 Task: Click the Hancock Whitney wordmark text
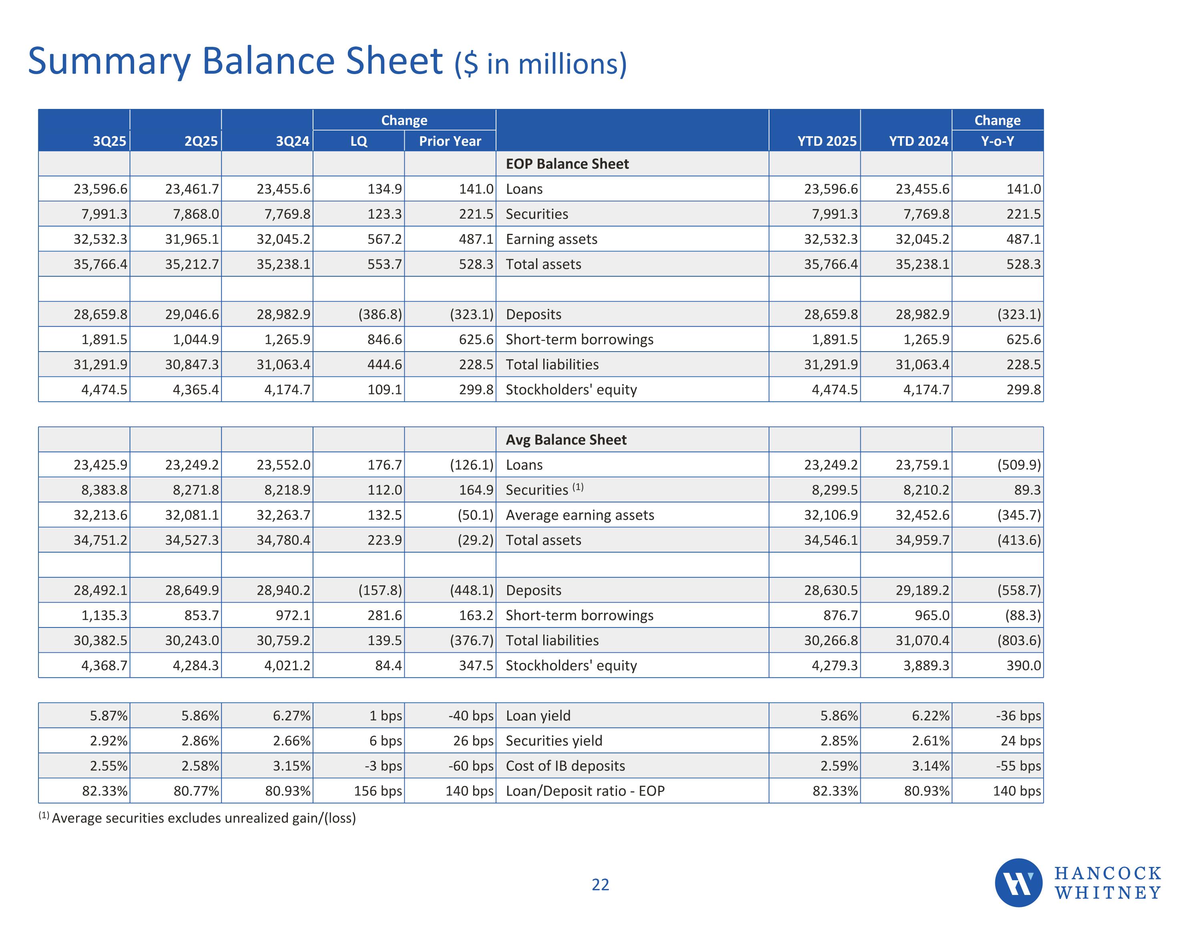(1107, 883)
